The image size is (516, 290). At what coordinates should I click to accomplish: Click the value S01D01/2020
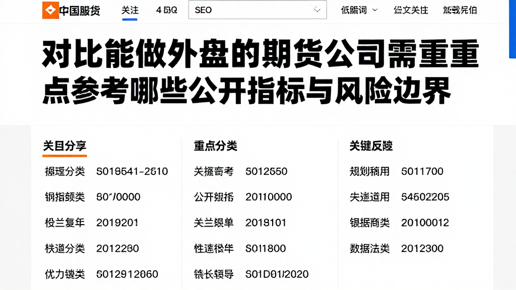277,274
